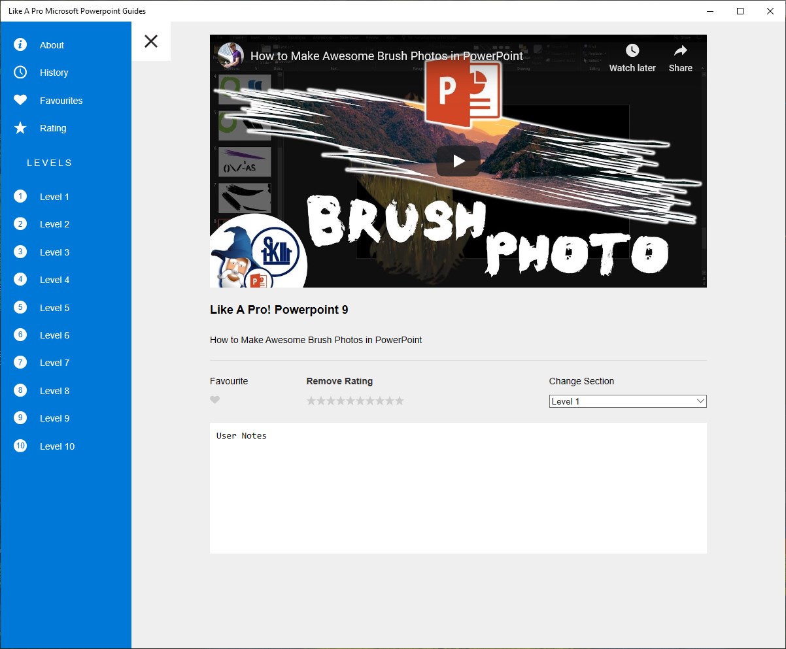Minimize the Like A Pro window

pyautogui.click(x=710, y=11)
